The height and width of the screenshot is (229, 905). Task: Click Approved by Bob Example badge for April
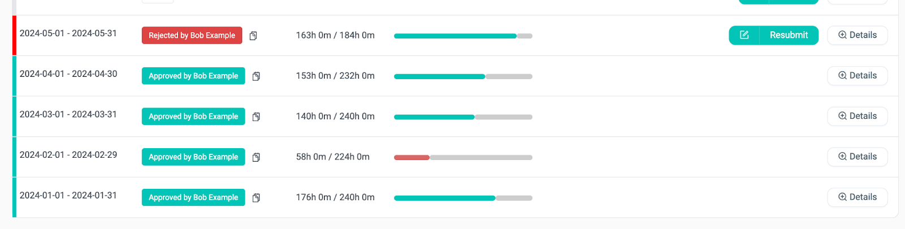(x=193, y=76)
